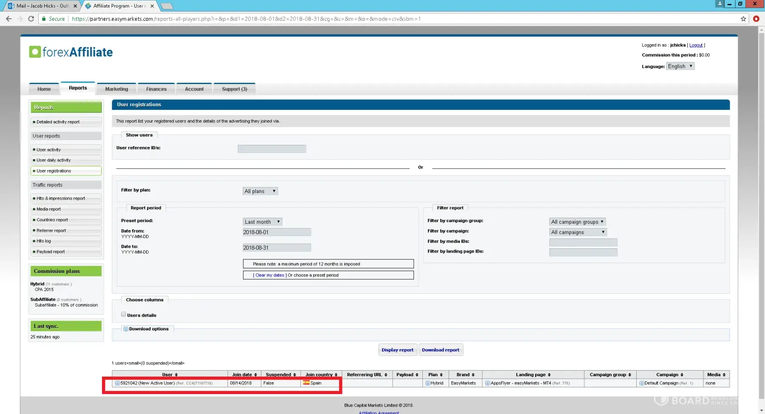Image resolution: width=765 pixels, height=414 pixels.
Task: Enable the Users details checkbox
Action: (124, 315)
